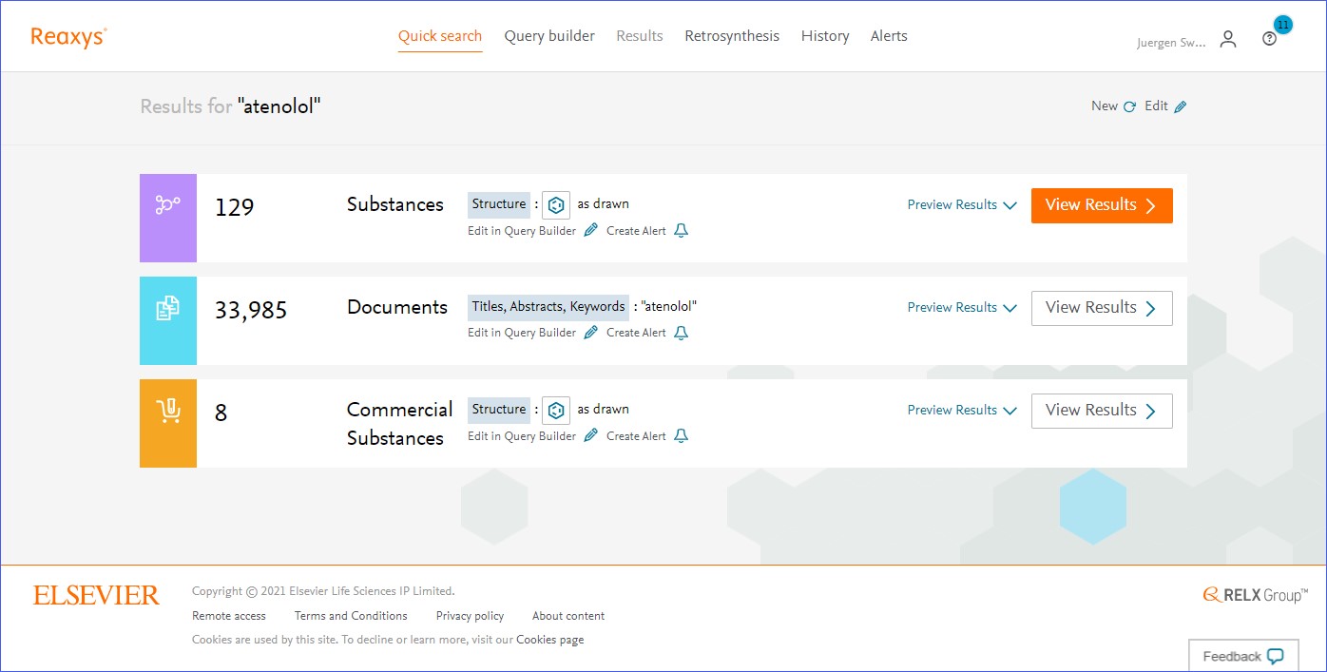Click the bell icon for Documents Create Alert
The image size is (1327, 672).
point(681,334)
